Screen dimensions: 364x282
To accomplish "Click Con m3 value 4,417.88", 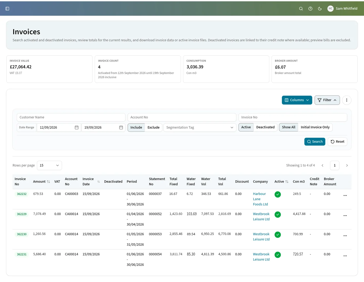I will (x=299, y=214).
